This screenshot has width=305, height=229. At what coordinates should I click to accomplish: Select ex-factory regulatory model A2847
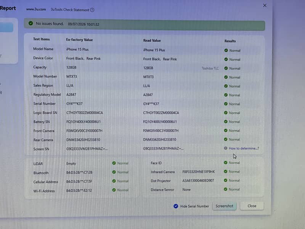click(71, 95)
